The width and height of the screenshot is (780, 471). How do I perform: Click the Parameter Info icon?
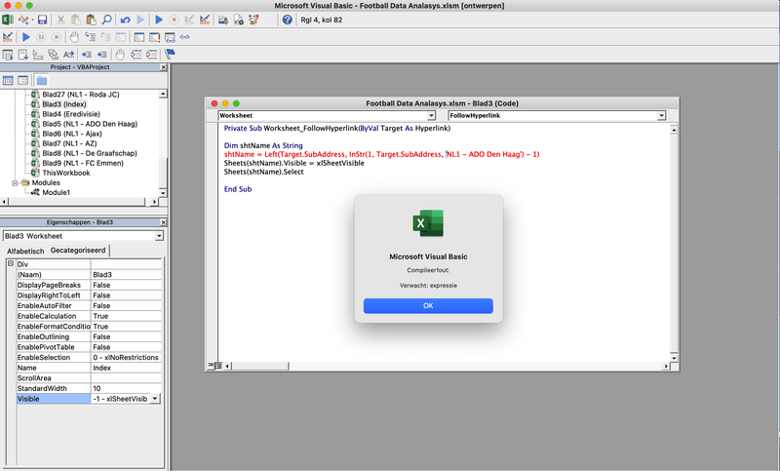54,55
